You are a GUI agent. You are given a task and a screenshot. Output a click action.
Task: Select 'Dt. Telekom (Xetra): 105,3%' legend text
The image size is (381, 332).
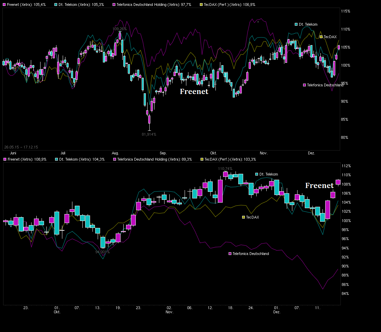point(81,5)
